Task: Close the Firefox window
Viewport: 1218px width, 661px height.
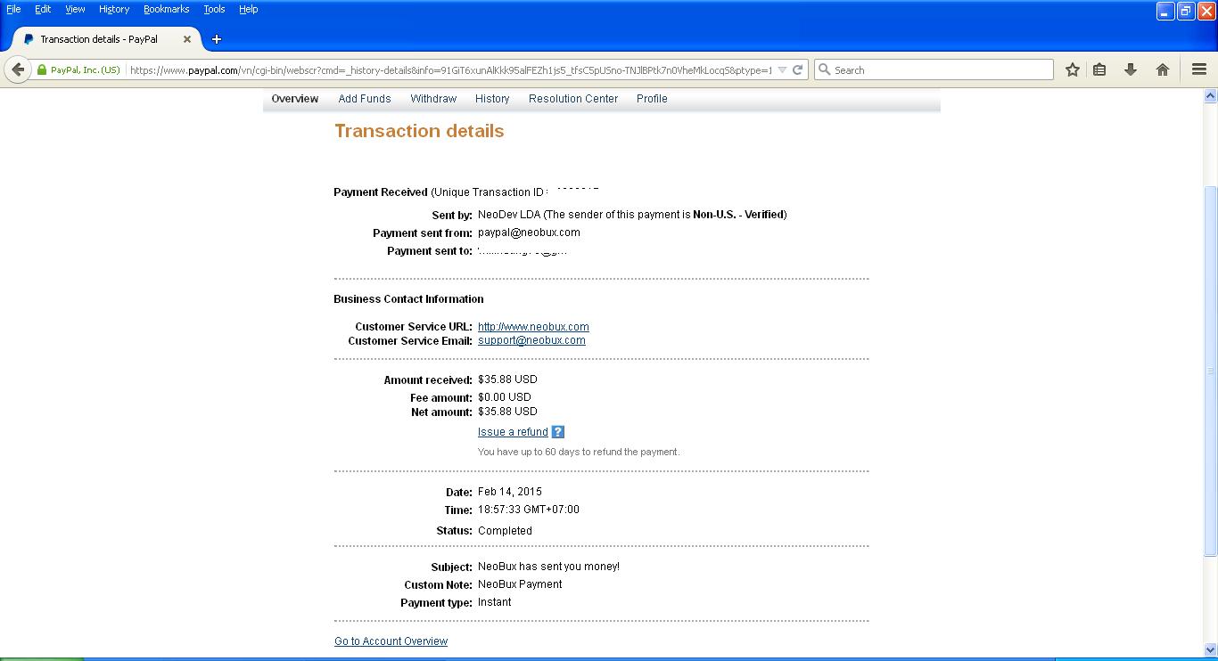Action: pos(1206,11)
